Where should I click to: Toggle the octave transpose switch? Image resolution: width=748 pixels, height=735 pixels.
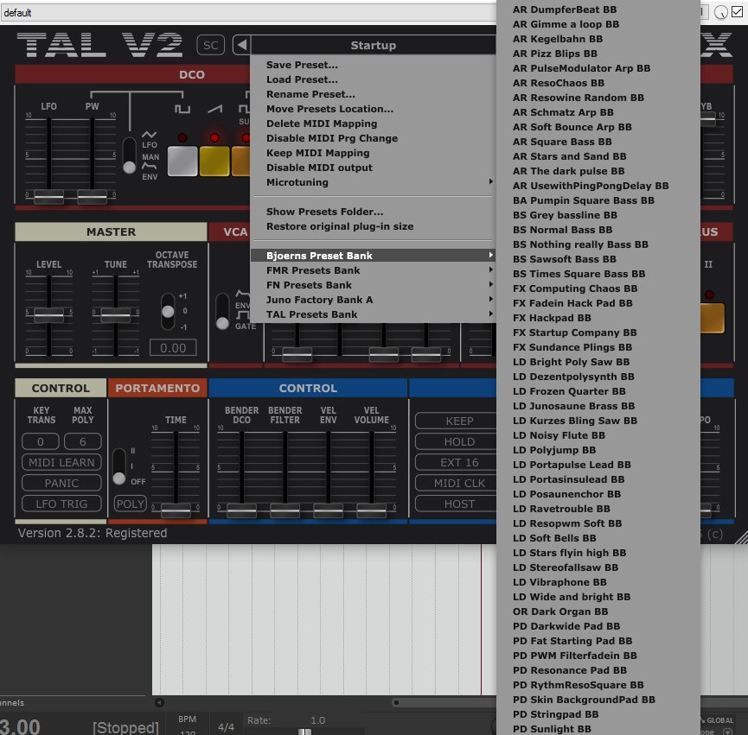pyautogui.click(x=168, y=312)
